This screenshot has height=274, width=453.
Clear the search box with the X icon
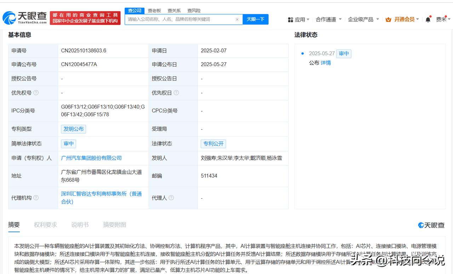237,19
